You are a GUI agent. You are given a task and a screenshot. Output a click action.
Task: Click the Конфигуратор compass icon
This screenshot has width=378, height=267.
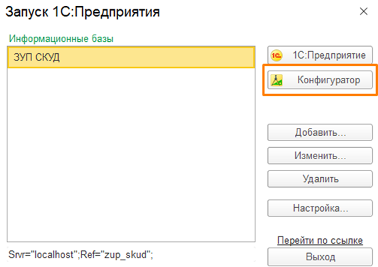point(277,80)
